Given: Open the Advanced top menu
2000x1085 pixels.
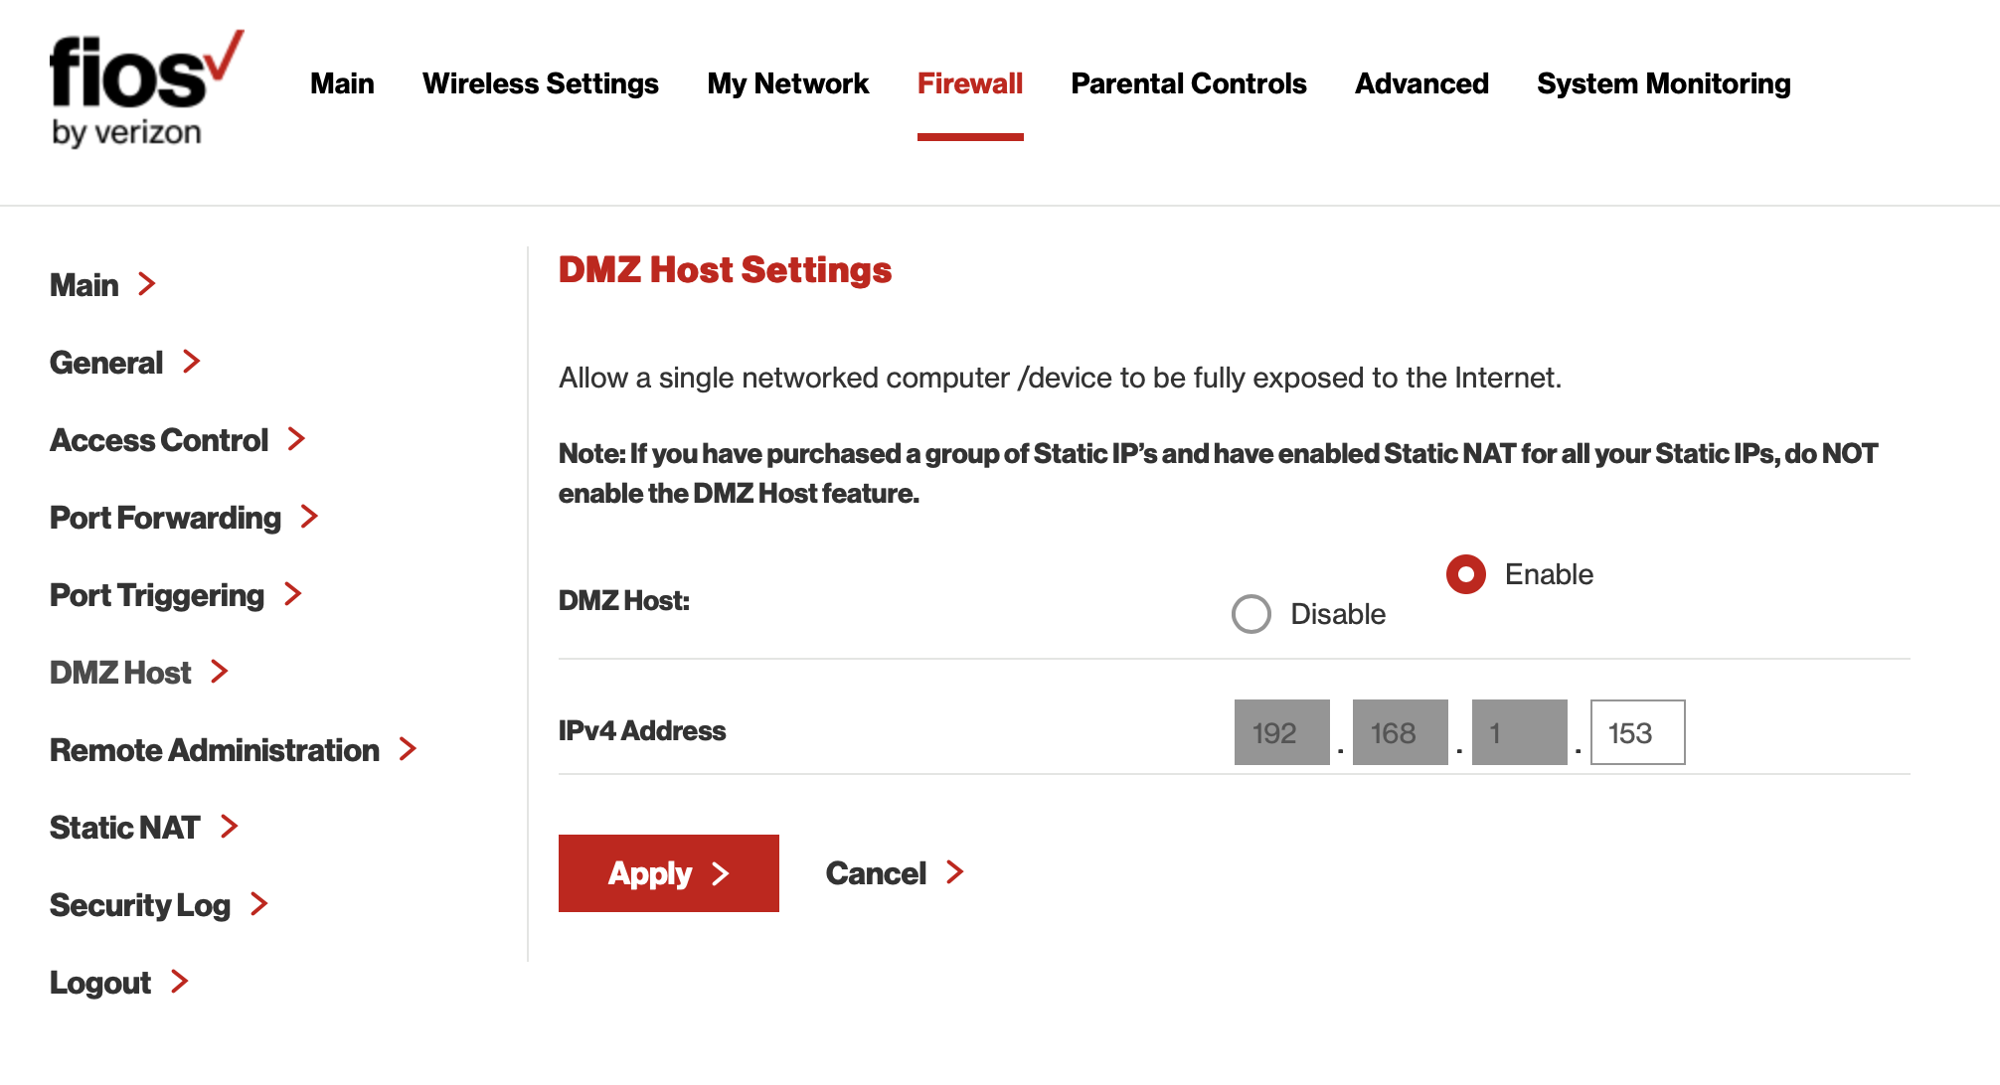Looking at the screenshot, I should 1421,83.
